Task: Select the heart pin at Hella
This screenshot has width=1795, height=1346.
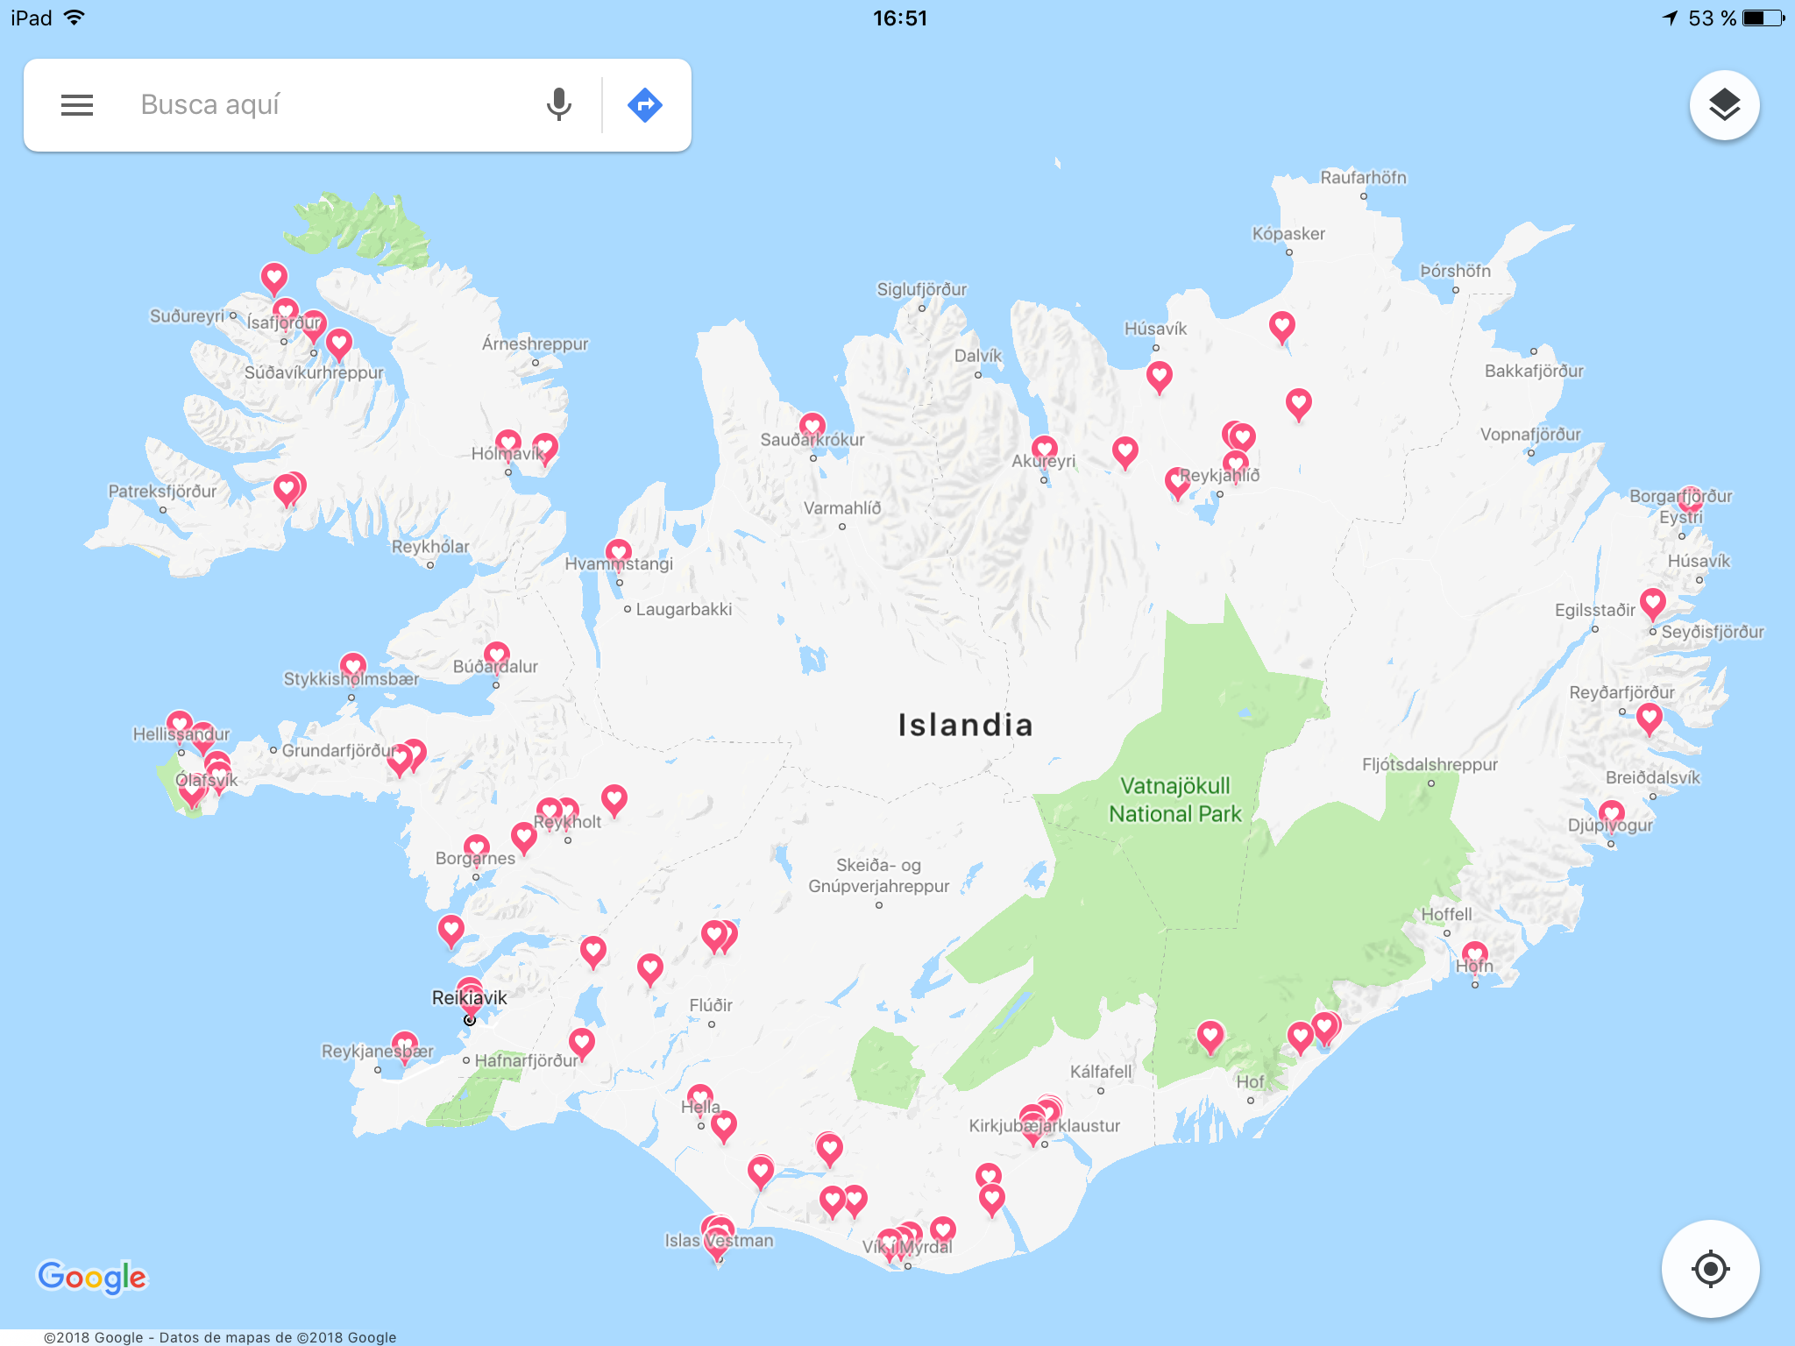Action: tap(699, 1099)
